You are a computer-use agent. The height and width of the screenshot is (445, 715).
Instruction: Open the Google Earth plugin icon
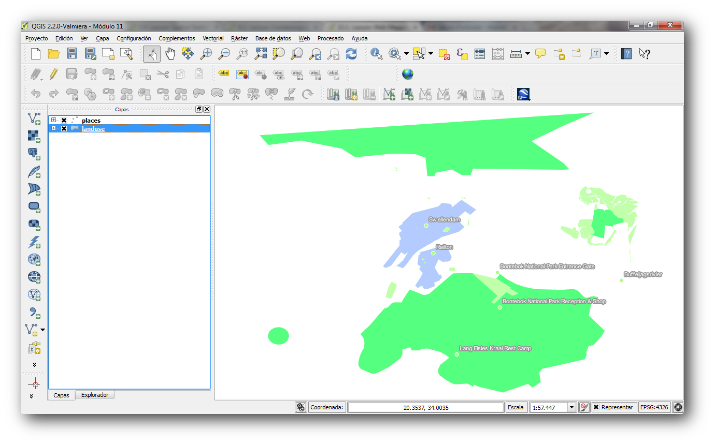[523, 94]
